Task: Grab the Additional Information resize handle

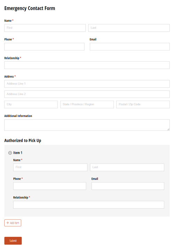Action: [168, 130]
